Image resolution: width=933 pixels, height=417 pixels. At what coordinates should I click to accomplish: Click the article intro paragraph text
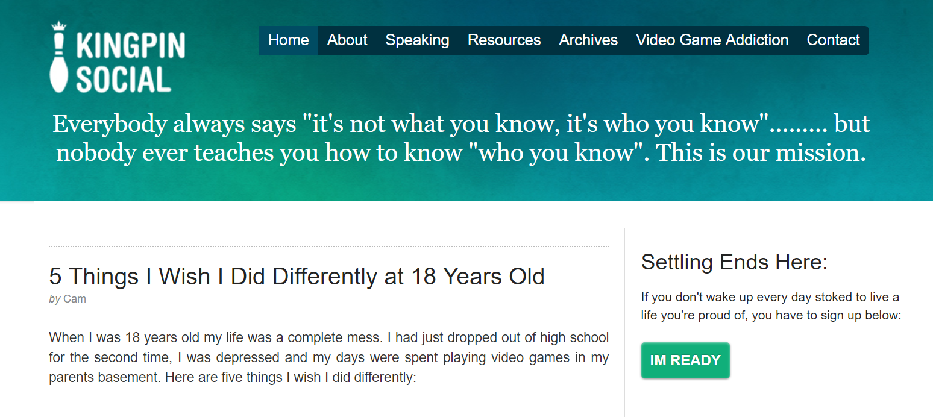329,357
